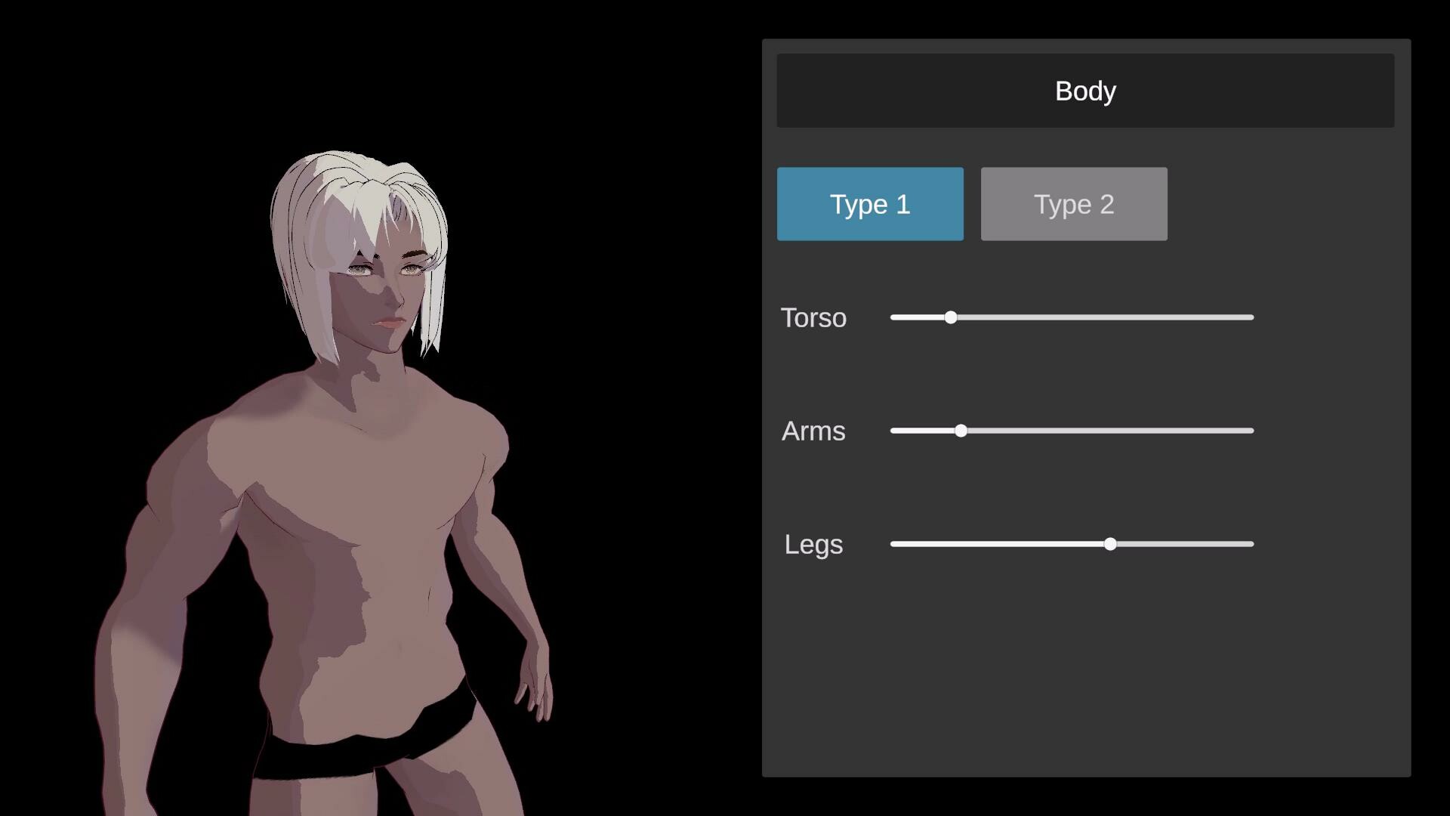Click the character's black shorts
The image size is (1450, 816).
pyautogui.click(x=355, y=756)
